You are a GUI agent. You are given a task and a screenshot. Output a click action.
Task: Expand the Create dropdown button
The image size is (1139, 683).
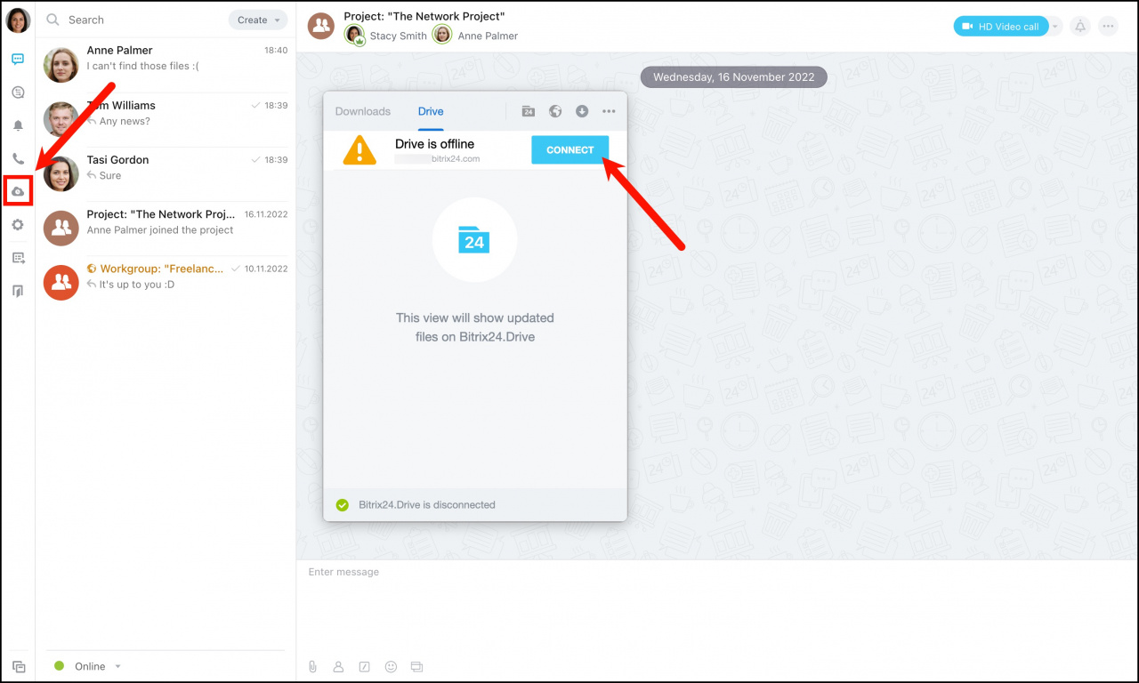258,20
